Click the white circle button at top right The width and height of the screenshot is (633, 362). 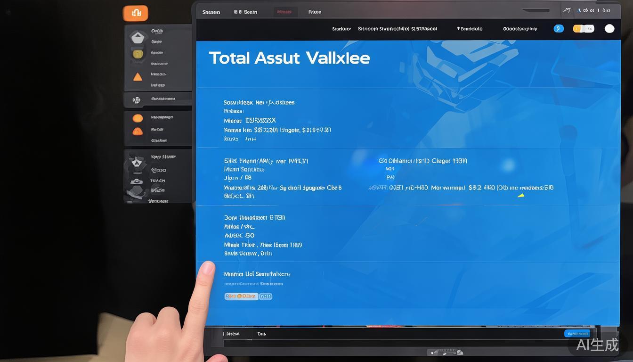pos(609,29)
